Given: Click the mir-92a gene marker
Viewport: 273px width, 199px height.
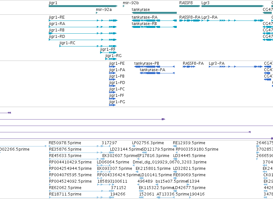Looking at the screenshot, I should pyautogui.click(x=97, y=13).
